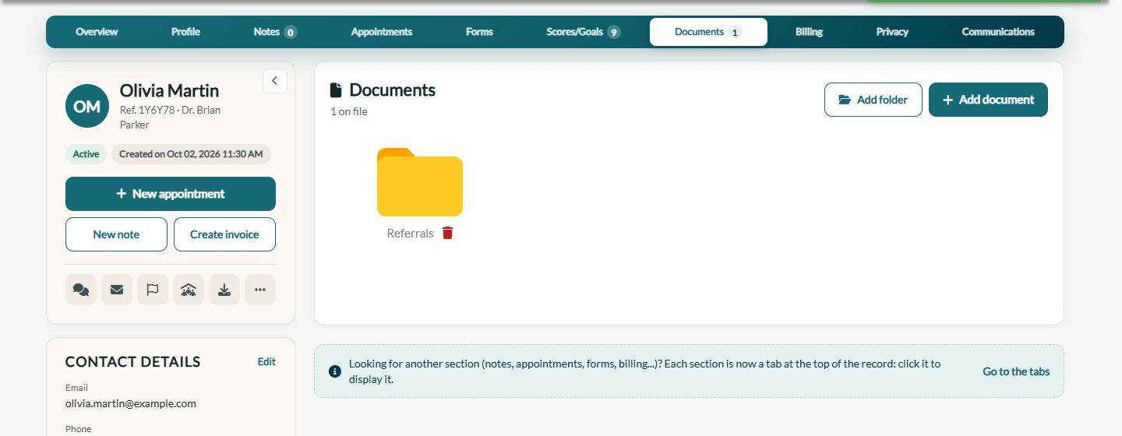This screenshot has width=1122, height=436.
Task: Switch to the Overview tab
Action: (97, 32)
